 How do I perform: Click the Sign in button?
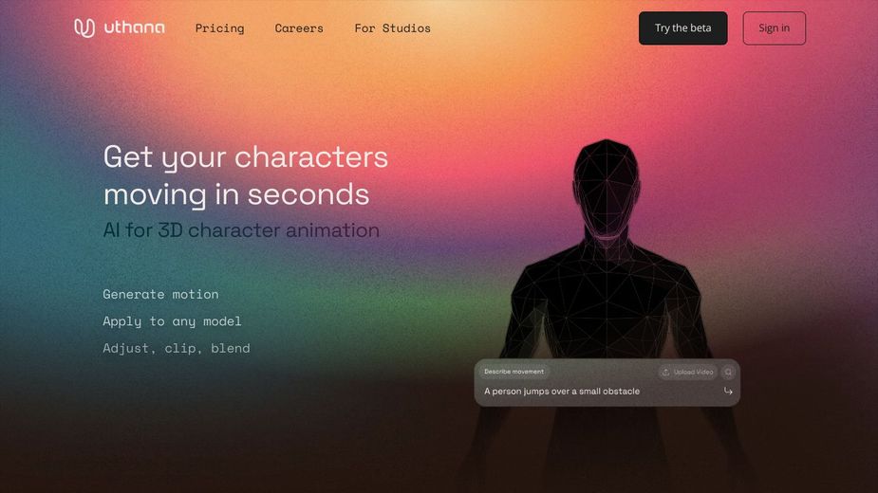(774, 28)
